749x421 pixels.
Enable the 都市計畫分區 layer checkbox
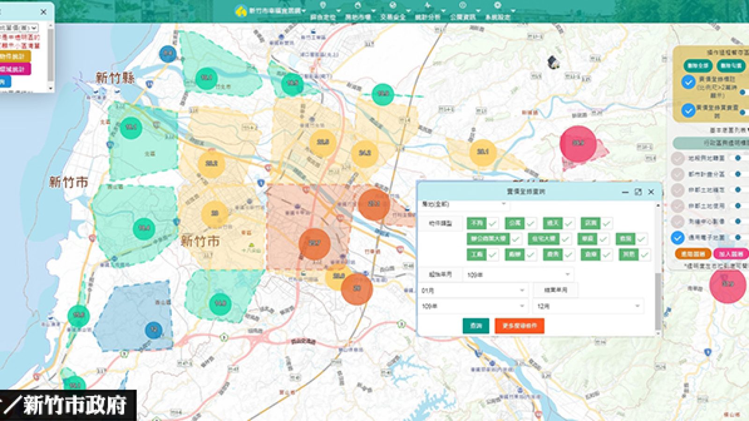click(x=677, y=174)
